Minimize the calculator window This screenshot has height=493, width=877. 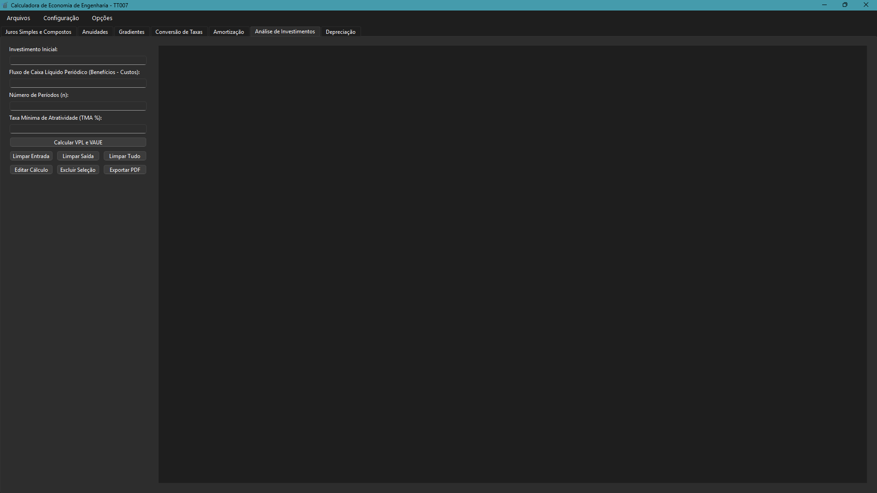tap(824, 5)
